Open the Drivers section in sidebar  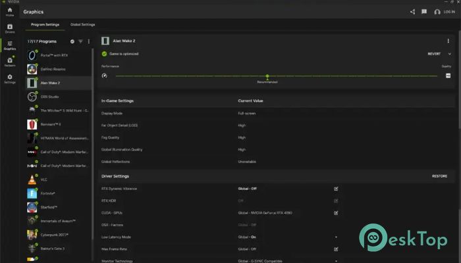point(10,28)
